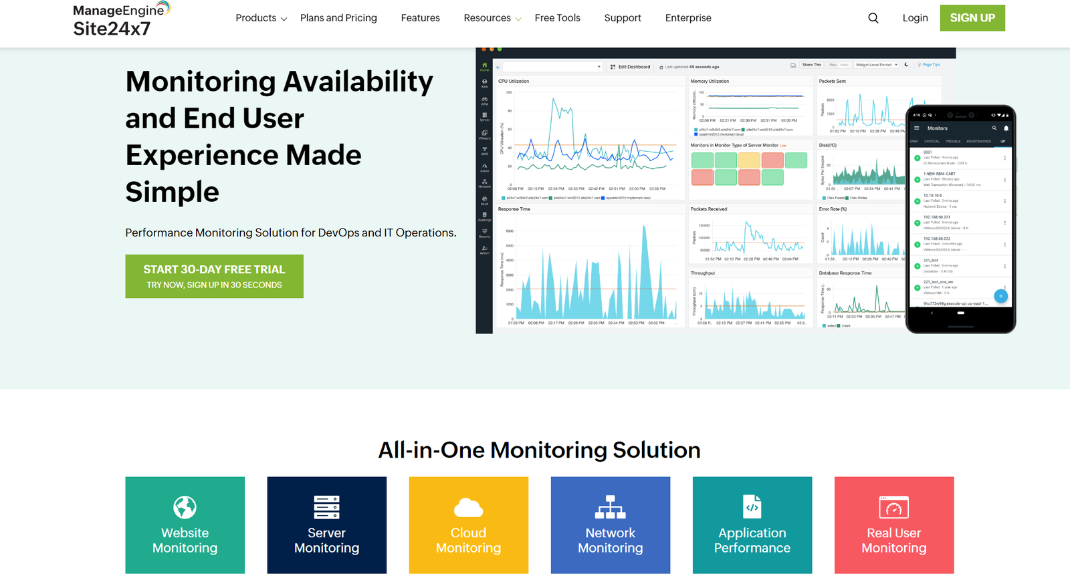The width and height of the screenshot is (1070, 588).
Task: Click the server rack icon on Server Monitoring tile
Action: (x=326, y=507)
